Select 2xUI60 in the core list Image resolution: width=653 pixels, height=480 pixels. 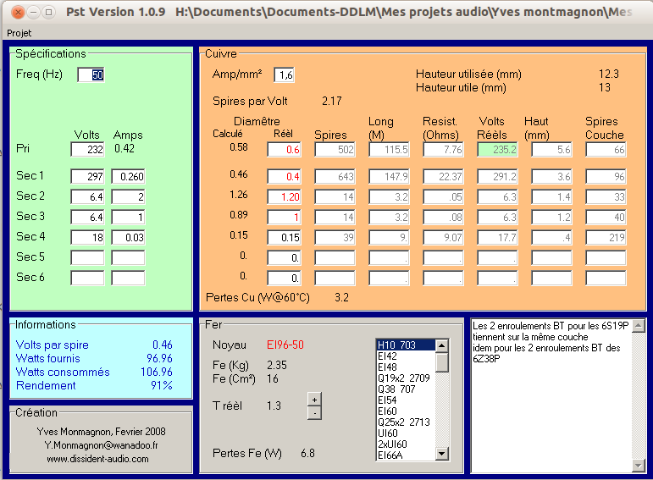(x=406, y=444)
